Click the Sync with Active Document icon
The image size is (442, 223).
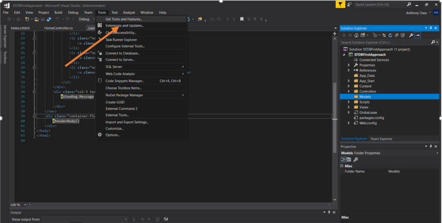pos(384,35)
